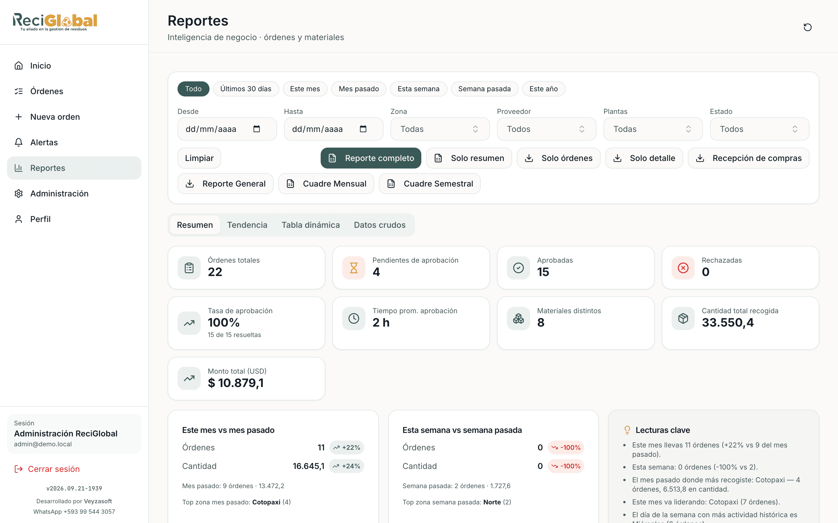Open Nueva orden in the sidebar
This screenshot has width=838, height=523.
(74, 117)
